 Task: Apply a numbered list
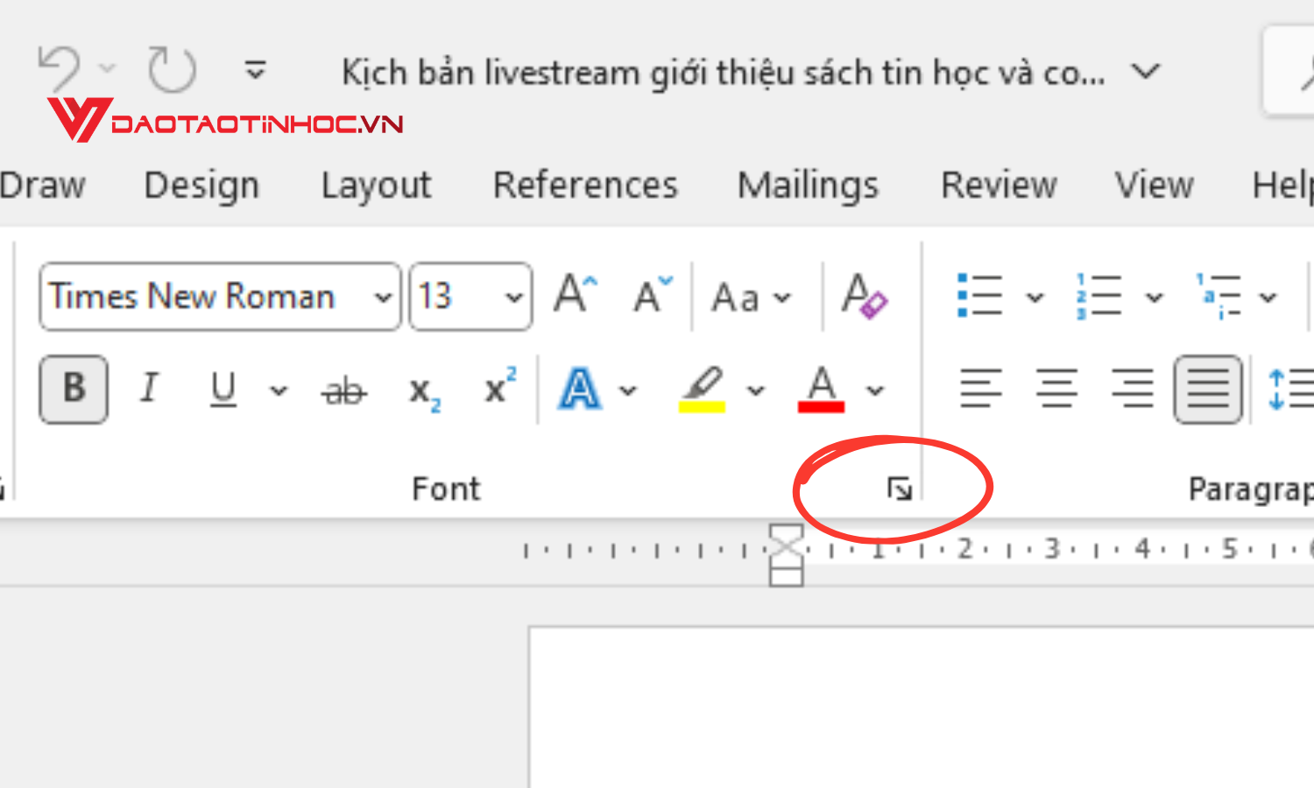pyautogui.click(x=1099, y=295)
